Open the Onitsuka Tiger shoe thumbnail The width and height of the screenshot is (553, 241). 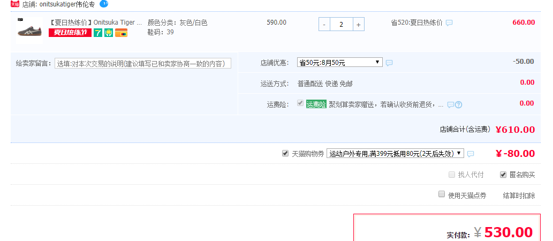pyautogui.click(x=29, y=30)
